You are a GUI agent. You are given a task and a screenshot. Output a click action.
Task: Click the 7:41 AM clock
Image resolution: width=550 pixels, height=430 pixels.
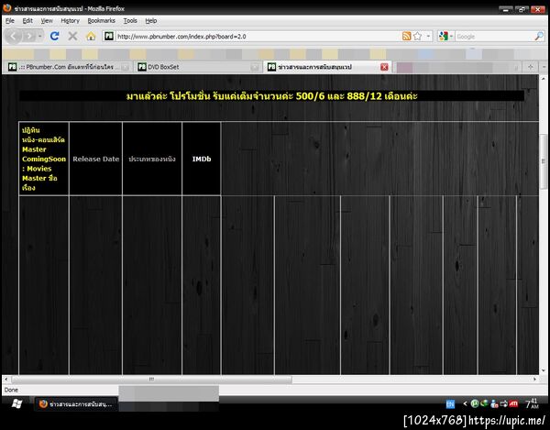point(532,403)
